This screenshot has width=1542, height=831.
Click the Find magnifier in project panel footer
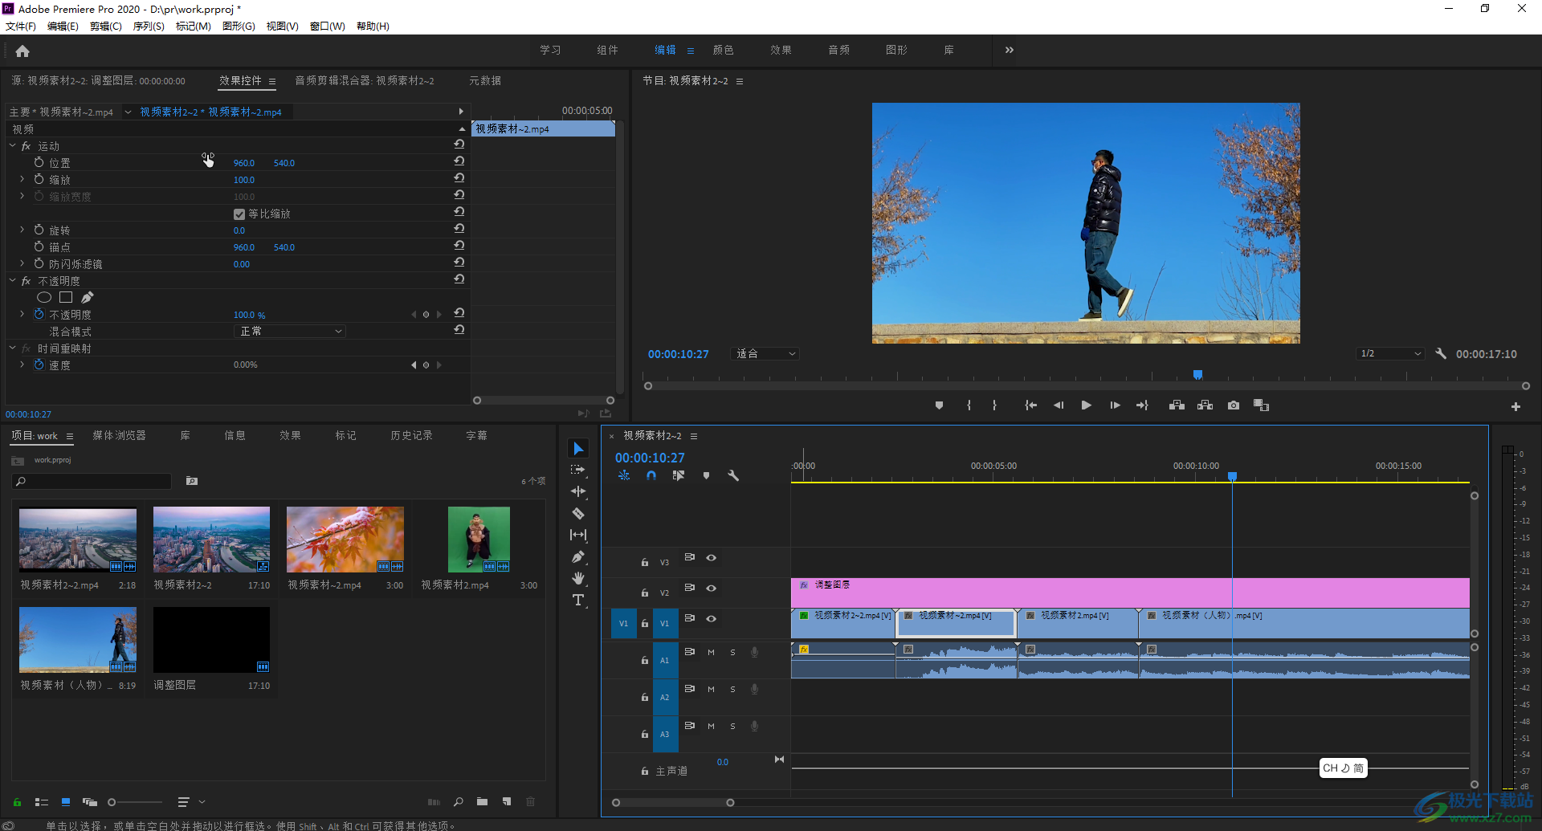pos(458,801)
